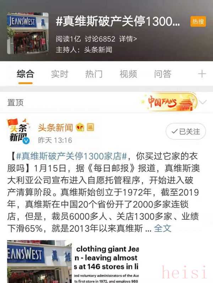Image resolution: width=213 pixels, height=283 pixels.
Task: Expand full post via 全文
Action: pos(163,228)
